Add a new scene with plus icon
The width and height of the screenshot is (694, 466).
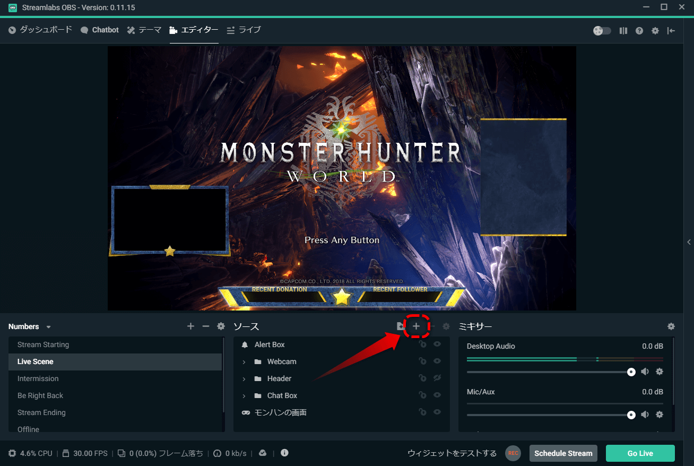190,326
